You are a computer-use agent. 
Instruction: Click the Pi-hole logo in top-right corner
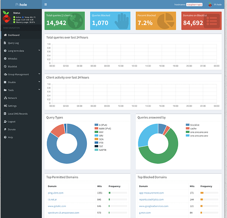click(x=210, y=5)
